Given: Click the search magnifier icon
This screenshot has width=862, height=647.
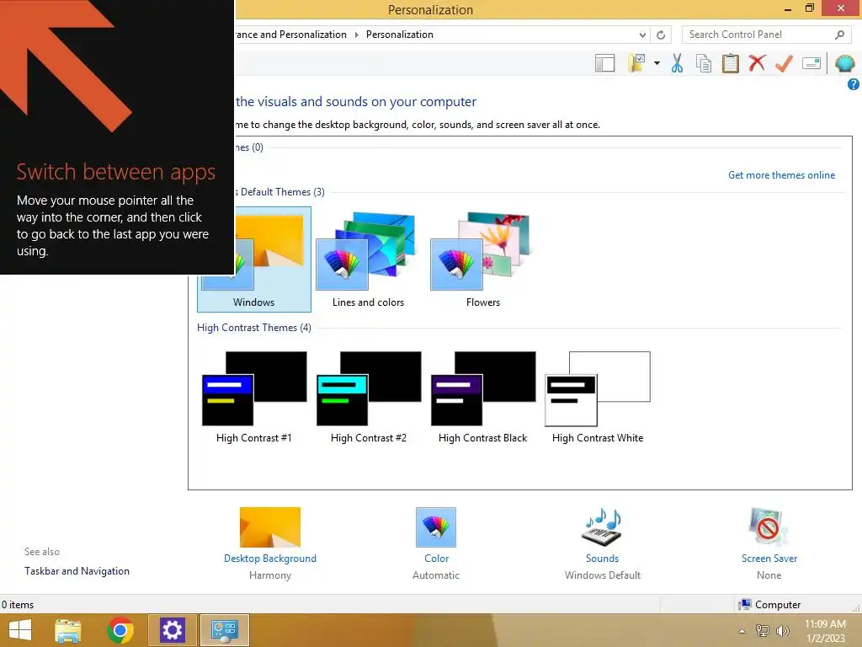Looking at the screenshot, I should tap(839, 35).
